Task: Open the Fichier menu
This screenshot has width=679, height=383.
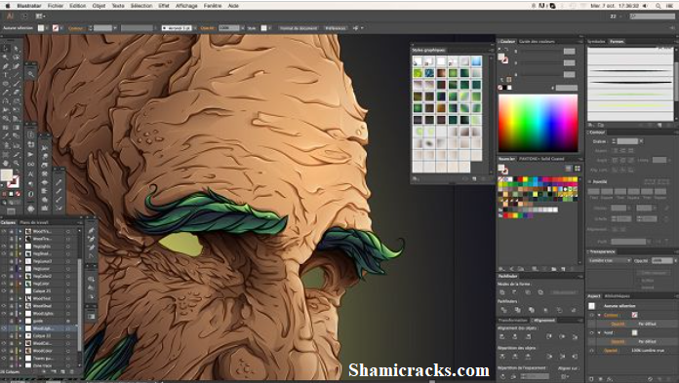Action: tap(56, 6)
